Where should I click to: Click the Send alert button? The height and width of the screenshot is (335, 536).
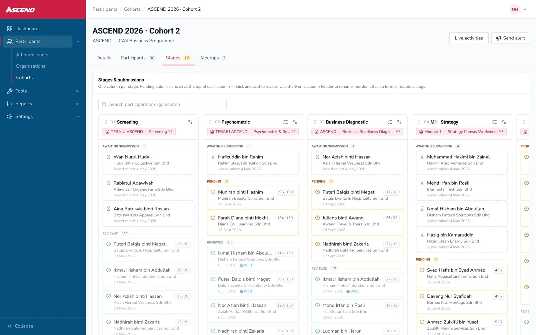click(x=510, y=38)
